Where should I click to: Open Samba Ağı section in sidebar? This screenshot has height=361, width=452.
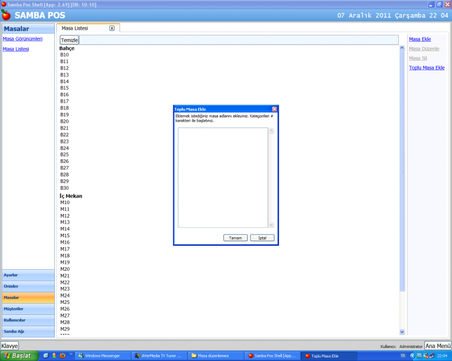28,331
